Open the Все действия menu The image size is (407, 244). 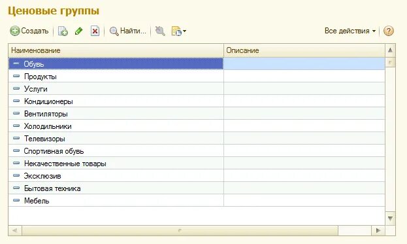point(350,31)
